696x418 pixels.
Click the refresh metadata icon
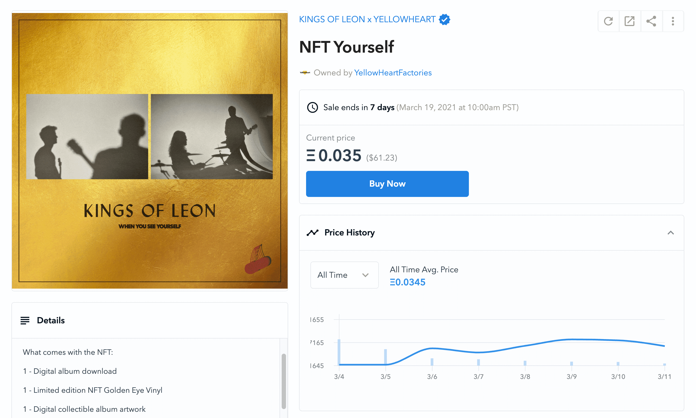coord(608,21)
